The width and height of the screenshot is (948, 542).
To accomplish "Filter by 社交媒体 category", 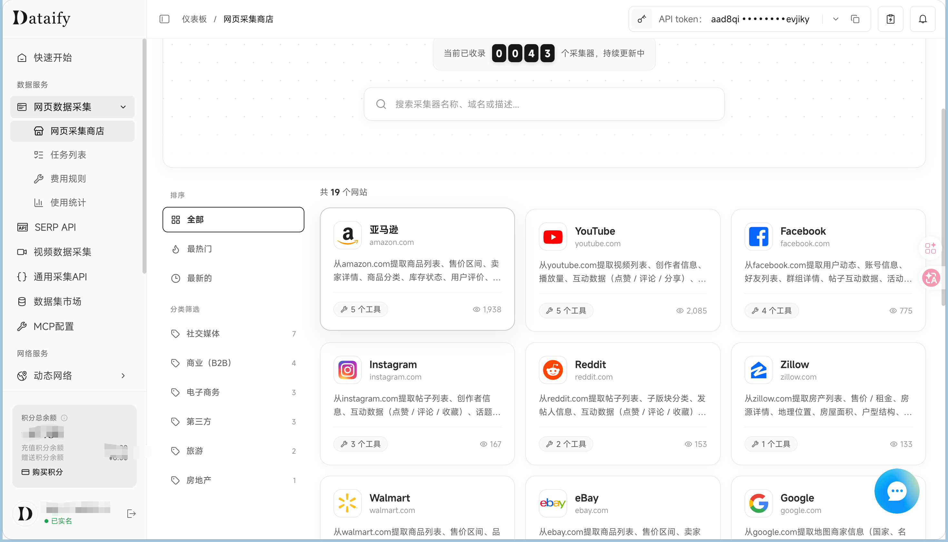I will pyautogui.click(x=233, y=334).
